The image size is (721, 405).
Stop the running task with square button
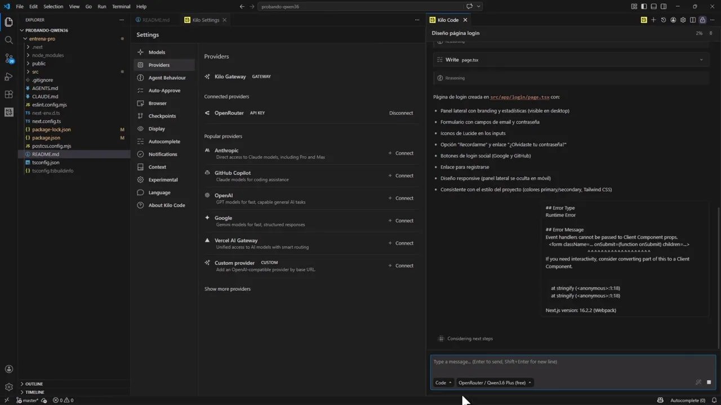[709, 382]
